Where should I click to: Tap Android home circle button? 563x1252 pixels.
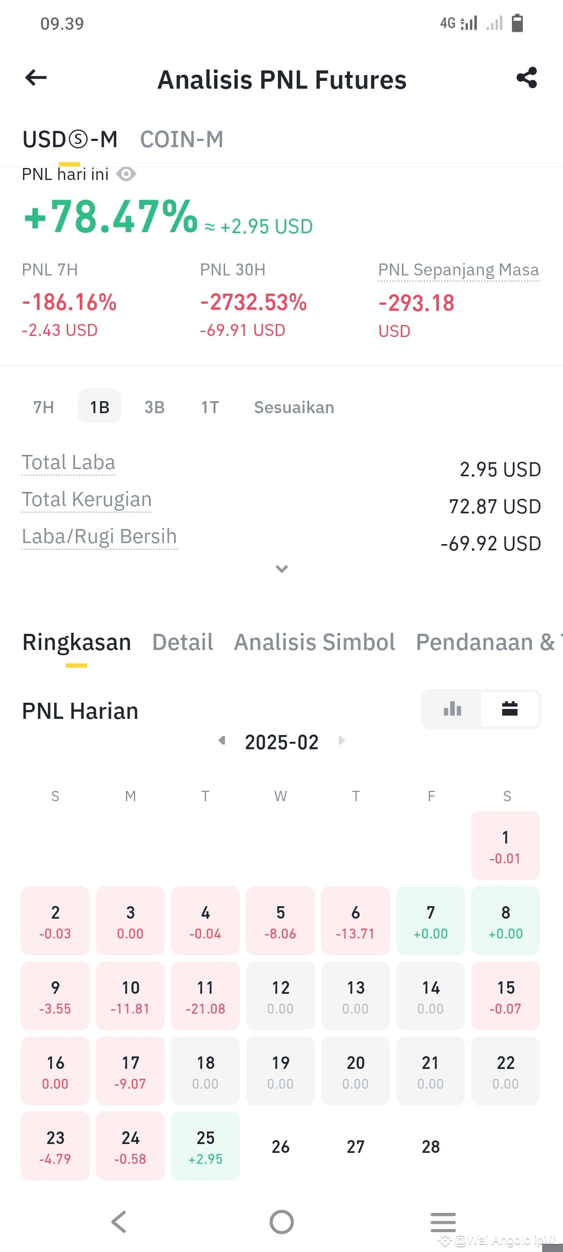[x=281, y=1222]
